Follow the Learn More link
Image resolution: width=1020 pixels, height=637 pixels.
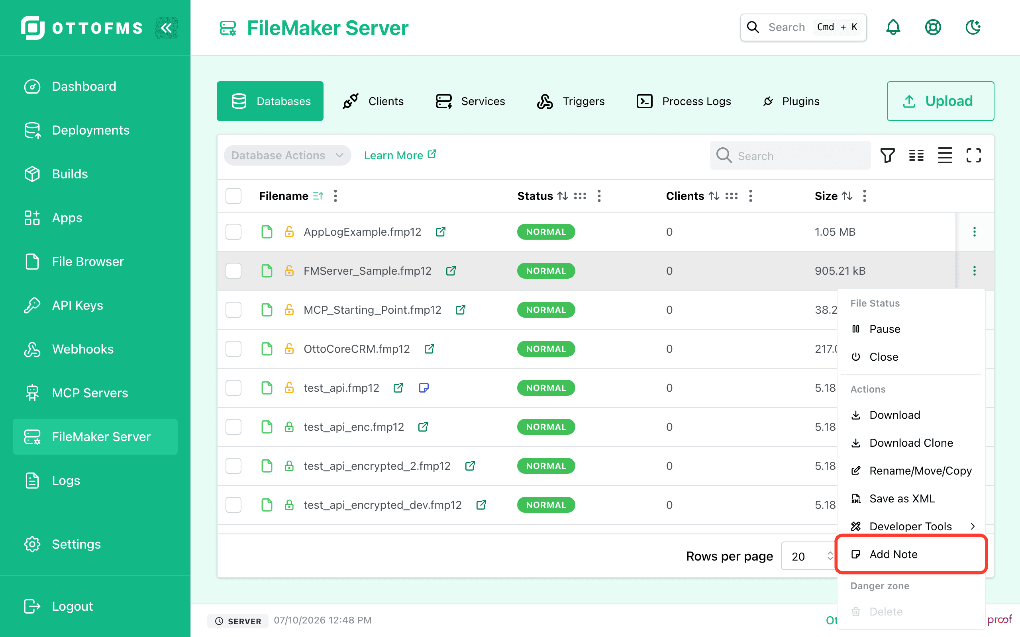point(400,155)
